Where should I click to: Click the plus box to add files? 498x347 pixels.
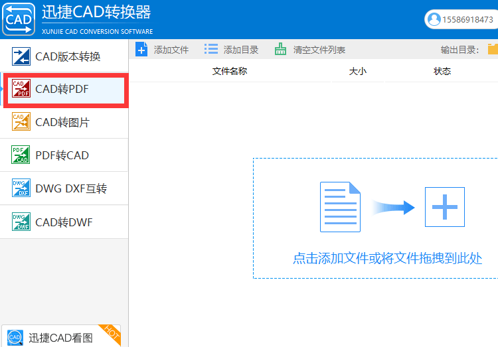coord(445,207)
